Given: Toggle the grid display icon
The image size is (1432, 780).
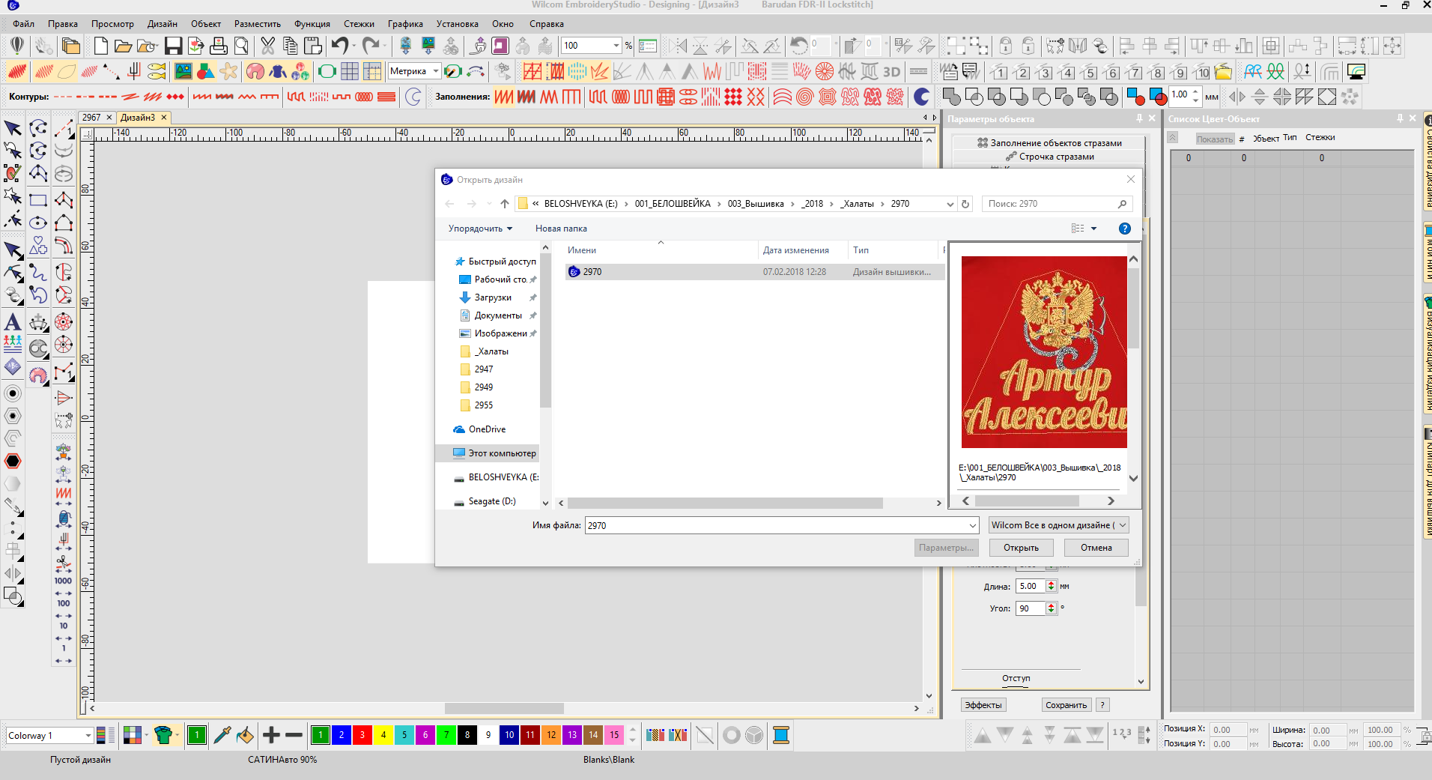Looking at the screenshot, I should click(x=350, y=72).
